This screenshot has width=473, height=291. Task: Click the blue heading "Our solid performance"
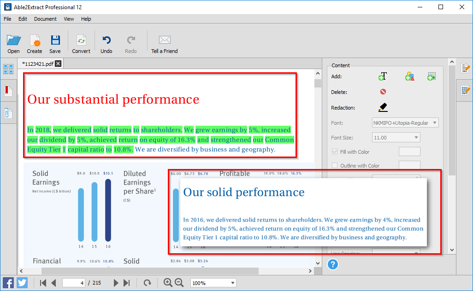click(x=244, y=192)
